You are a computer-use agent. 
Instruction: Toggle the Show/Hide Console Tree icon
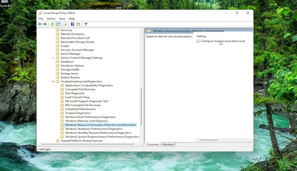(x=59, y=25)
